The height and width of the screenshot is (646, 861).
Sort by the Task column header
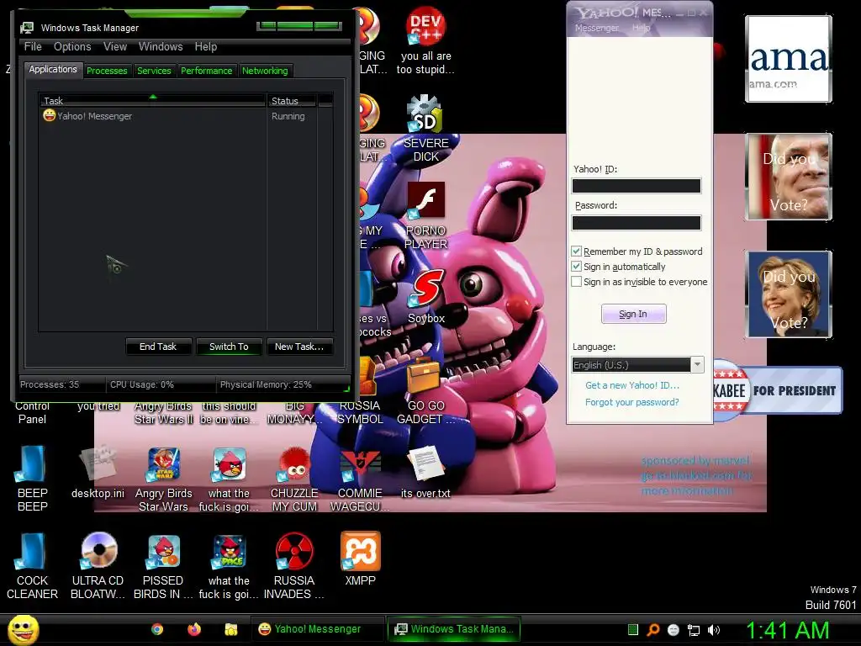[152, 101]
